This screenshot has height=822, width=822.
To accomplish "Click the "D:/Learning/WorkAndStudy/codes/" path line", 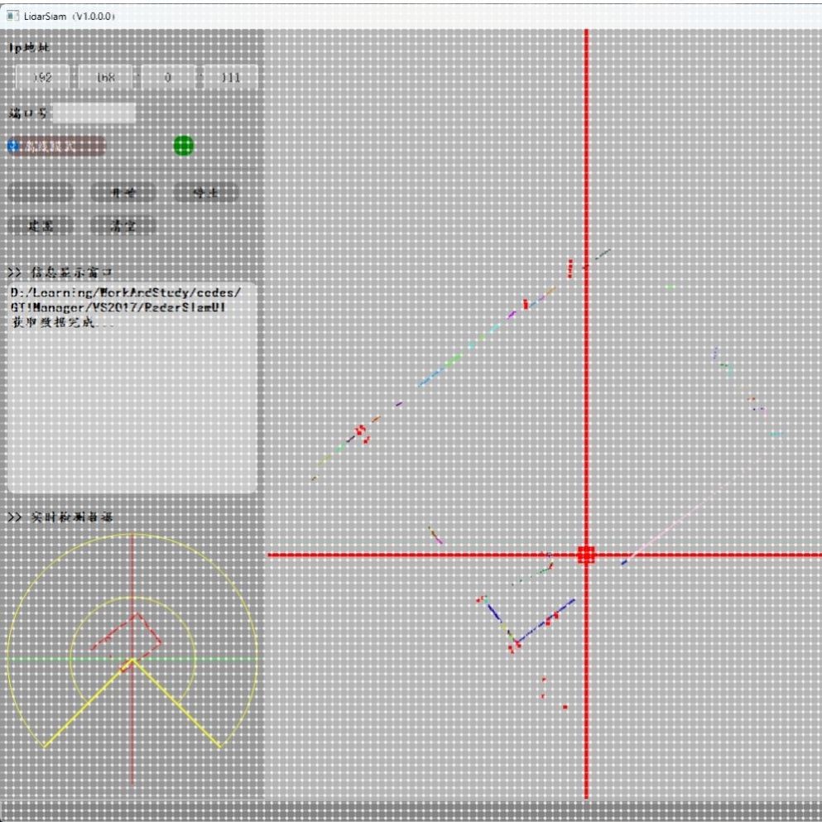I will 126,292.
